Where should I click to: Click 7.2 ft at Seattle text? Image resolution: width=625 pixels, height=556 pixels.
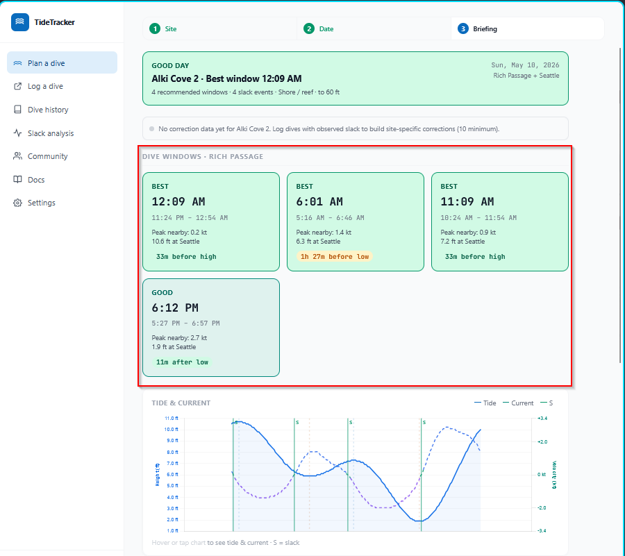tap(462, 242)
